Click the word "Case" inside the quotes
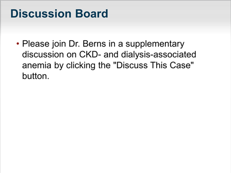 180,65
